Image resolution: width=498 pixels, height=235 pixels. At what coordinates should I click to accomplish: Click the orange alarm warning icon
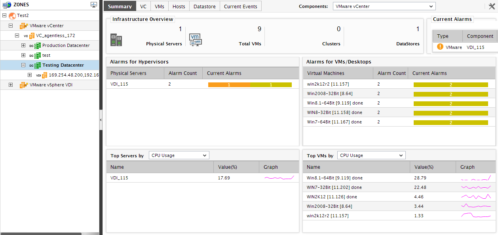click(440, 47)
